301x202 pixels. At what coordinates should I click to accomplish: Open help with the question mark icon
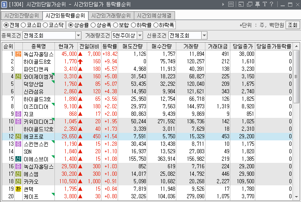271,4
